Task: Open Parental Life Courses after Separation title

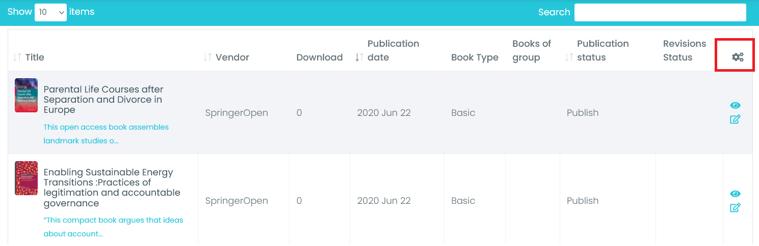Action: pyautogui.click(x=103, y=100)
